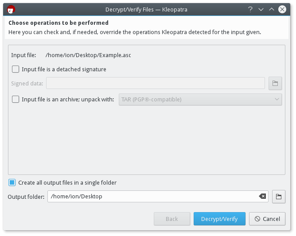Browse for signed data file

[275, 83]
